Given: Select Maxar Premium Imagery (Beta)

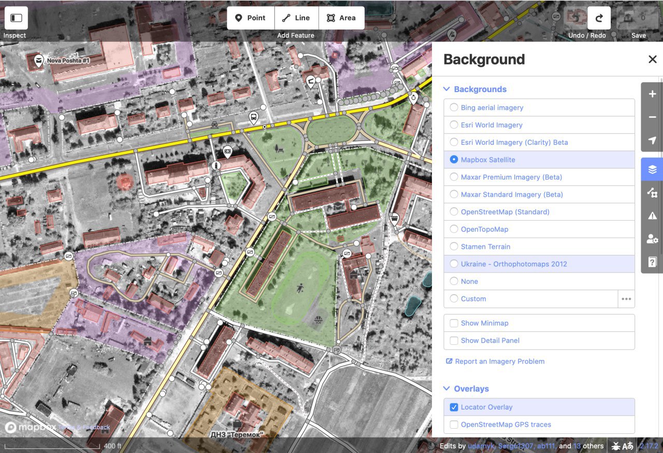Looking at the screenshot, I should (539, 177).
